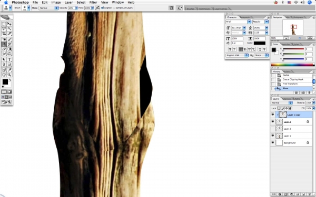
Task: Select the Zoom tool
Action: point(9,75)
